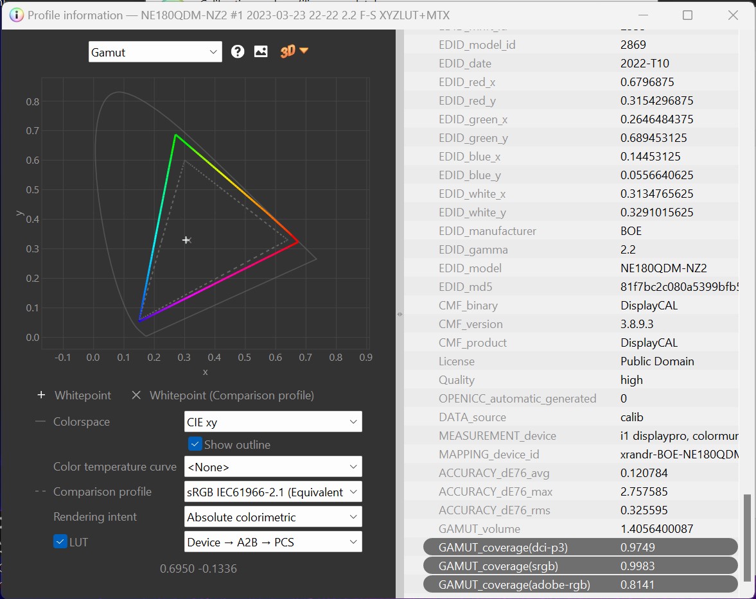756x599 pixels.
Task: Click the panel splitter handle
Action: (x=400, y=314)
